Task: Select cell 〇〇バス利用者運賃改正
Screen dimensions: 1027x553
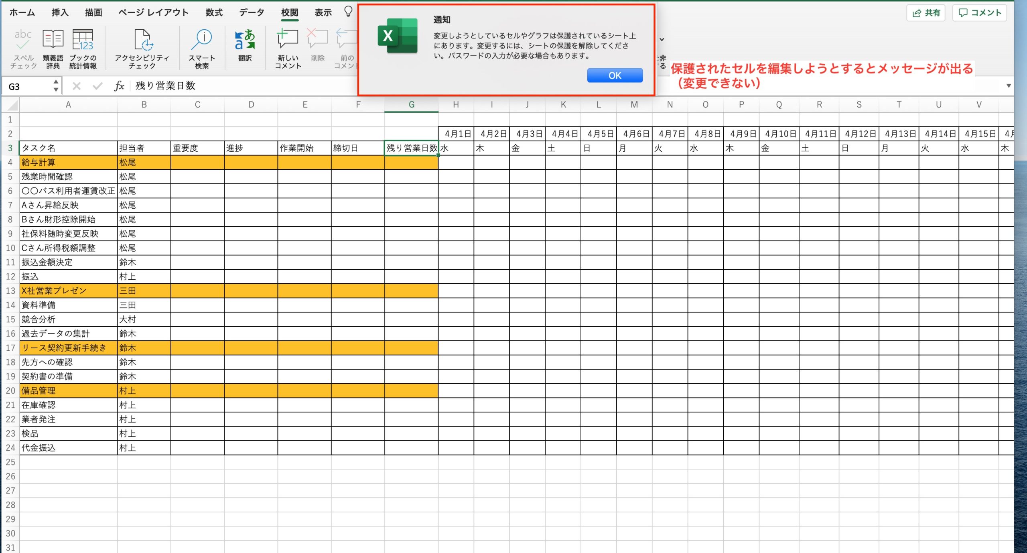Action: click(x=68, y=191)
